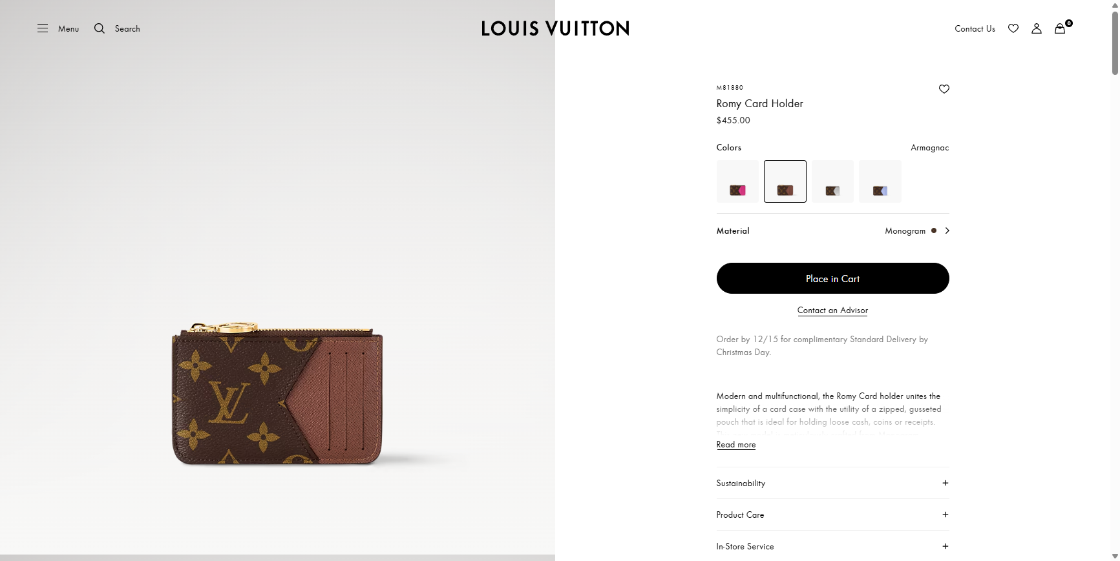1120x561 pixels.
Task: Select the blue-accent color variant
Action: [880, 181]
